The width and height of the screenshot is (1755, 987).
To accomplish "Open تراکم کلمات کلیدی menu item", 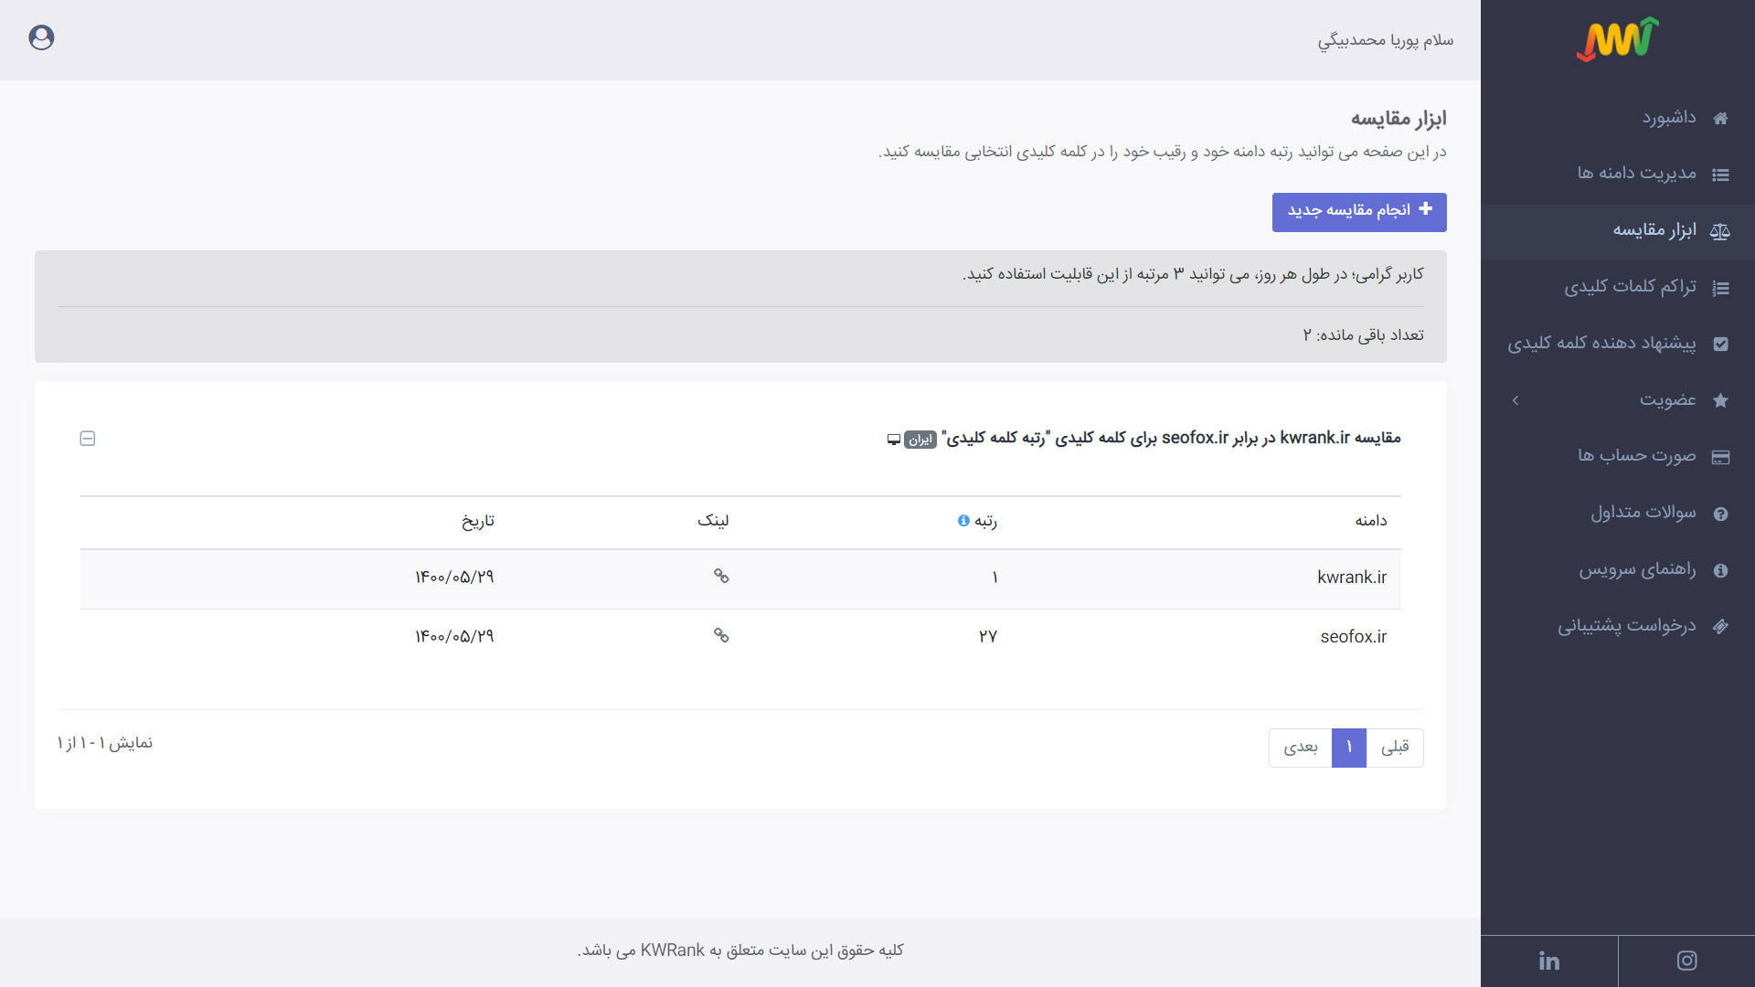I will tap(1618, 288).
